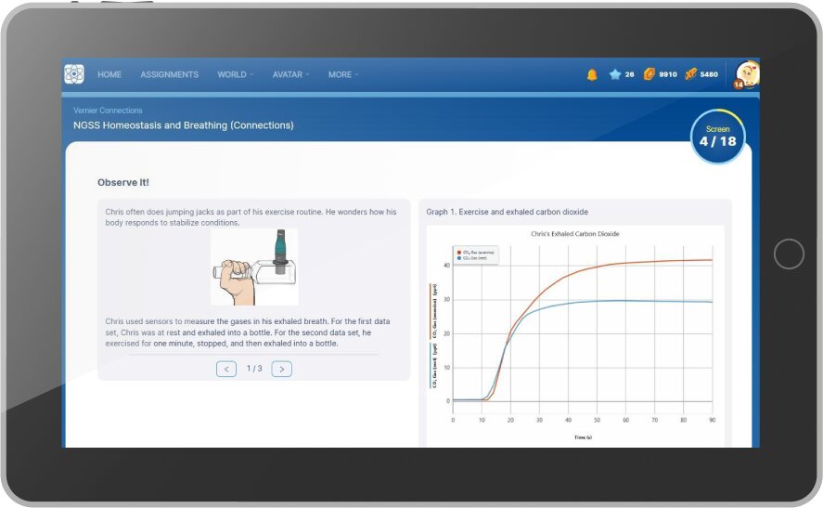Click the hand holding bottle illustration
The height and width of the screenshot is (508, 823).
(x=253, y=267)
